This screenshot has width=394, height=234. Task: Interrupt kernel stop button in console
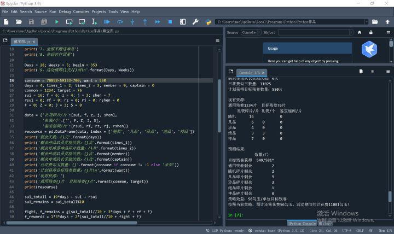pyautogui.click(x=373, y=72)
